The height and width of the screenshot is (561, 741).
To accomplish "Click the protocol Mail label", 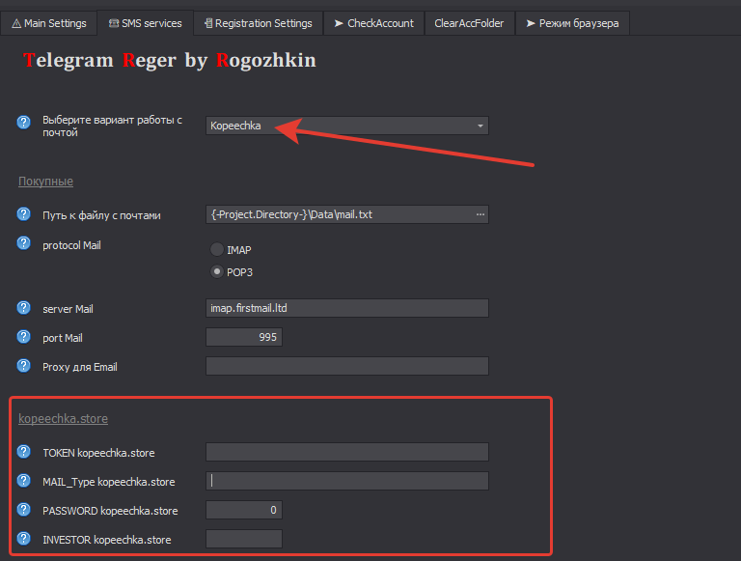I will 71,245.
